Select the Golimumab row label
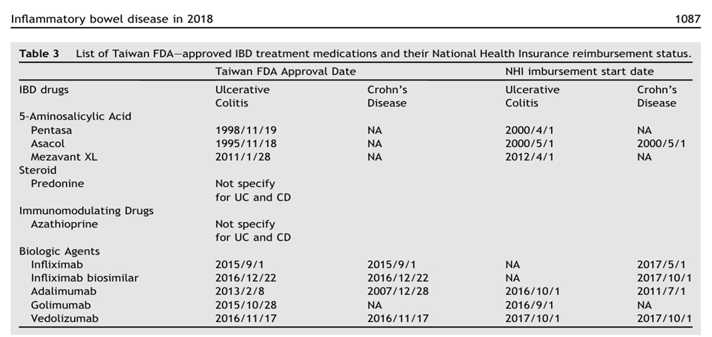 point(61,305)
